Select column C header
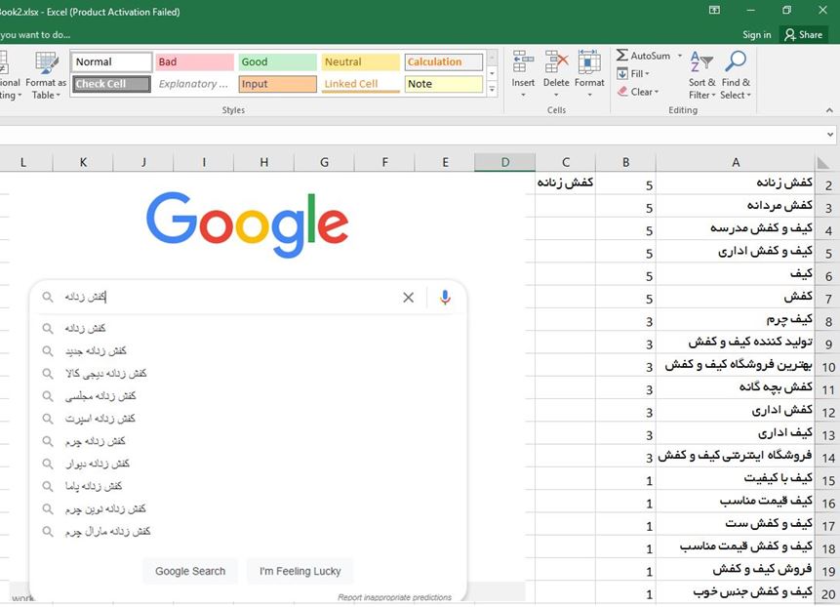Viewport: 840px width, 607px height. [565, 162]
